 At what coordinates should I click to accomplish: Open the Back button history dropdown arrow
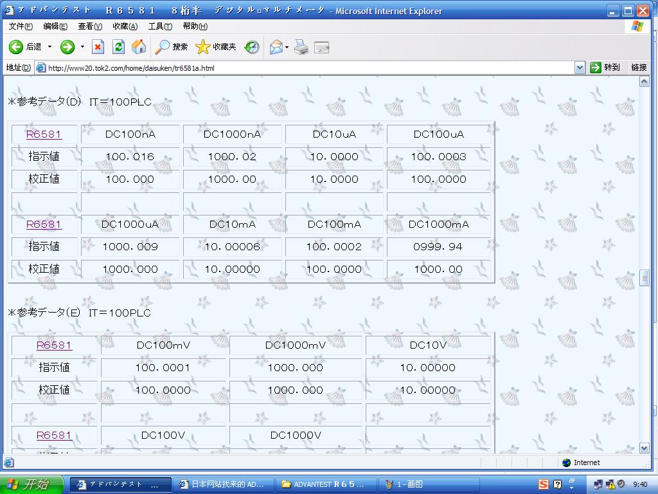49,47
